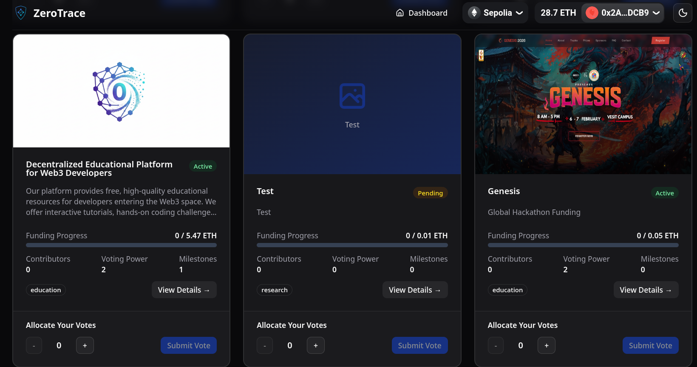
Task: Expand the 0x2A...DCB9 wallet account menu
Action: click(x=622, y=13)
